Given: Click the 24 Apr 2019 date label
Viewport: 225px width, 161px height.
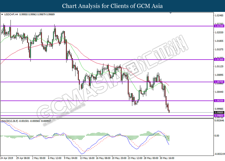Looking at the screenshot, I should (x=7, y=158).
